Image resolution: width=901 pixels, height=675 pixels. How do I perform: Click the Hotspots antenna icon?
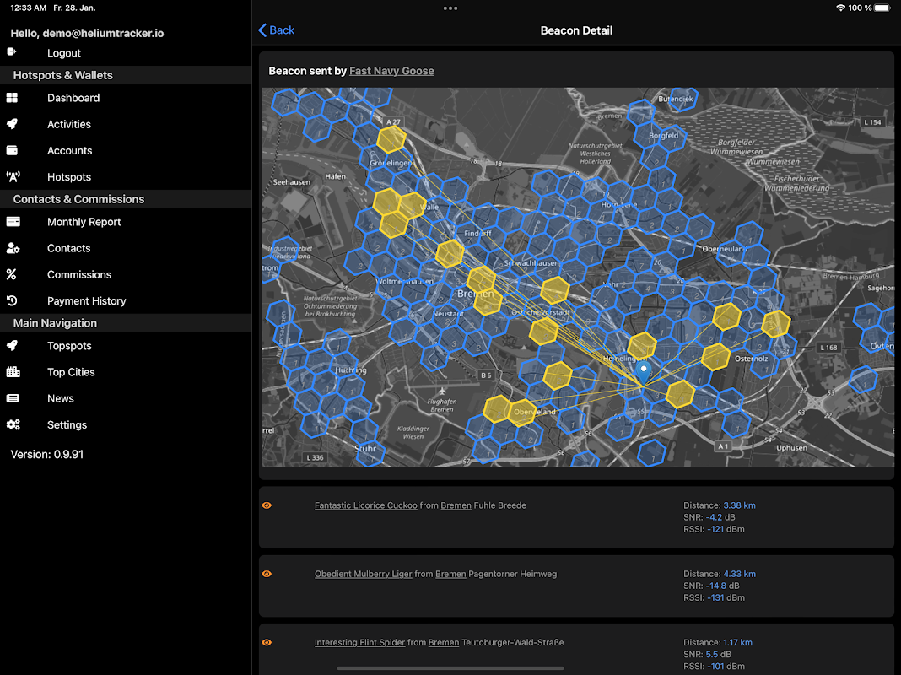coord(13,177)
